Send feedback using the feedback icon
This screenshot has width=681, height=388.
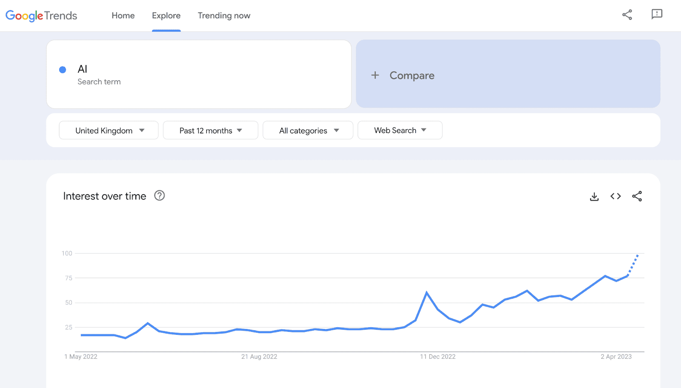[x=657, y=14]
